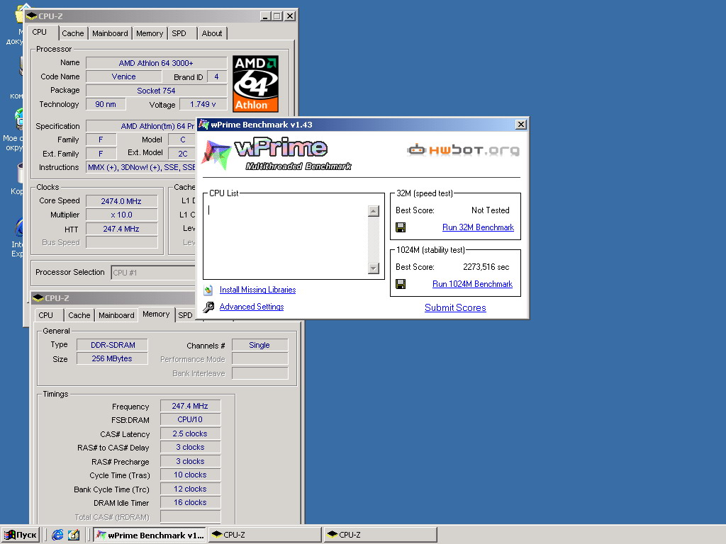Click the wrench icon for Advanced Settings

[x=208, y=307]
